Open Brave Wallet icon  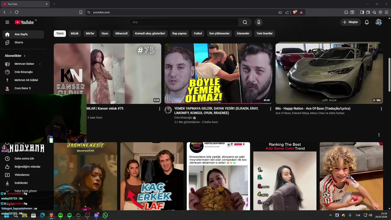pos(368,12)
